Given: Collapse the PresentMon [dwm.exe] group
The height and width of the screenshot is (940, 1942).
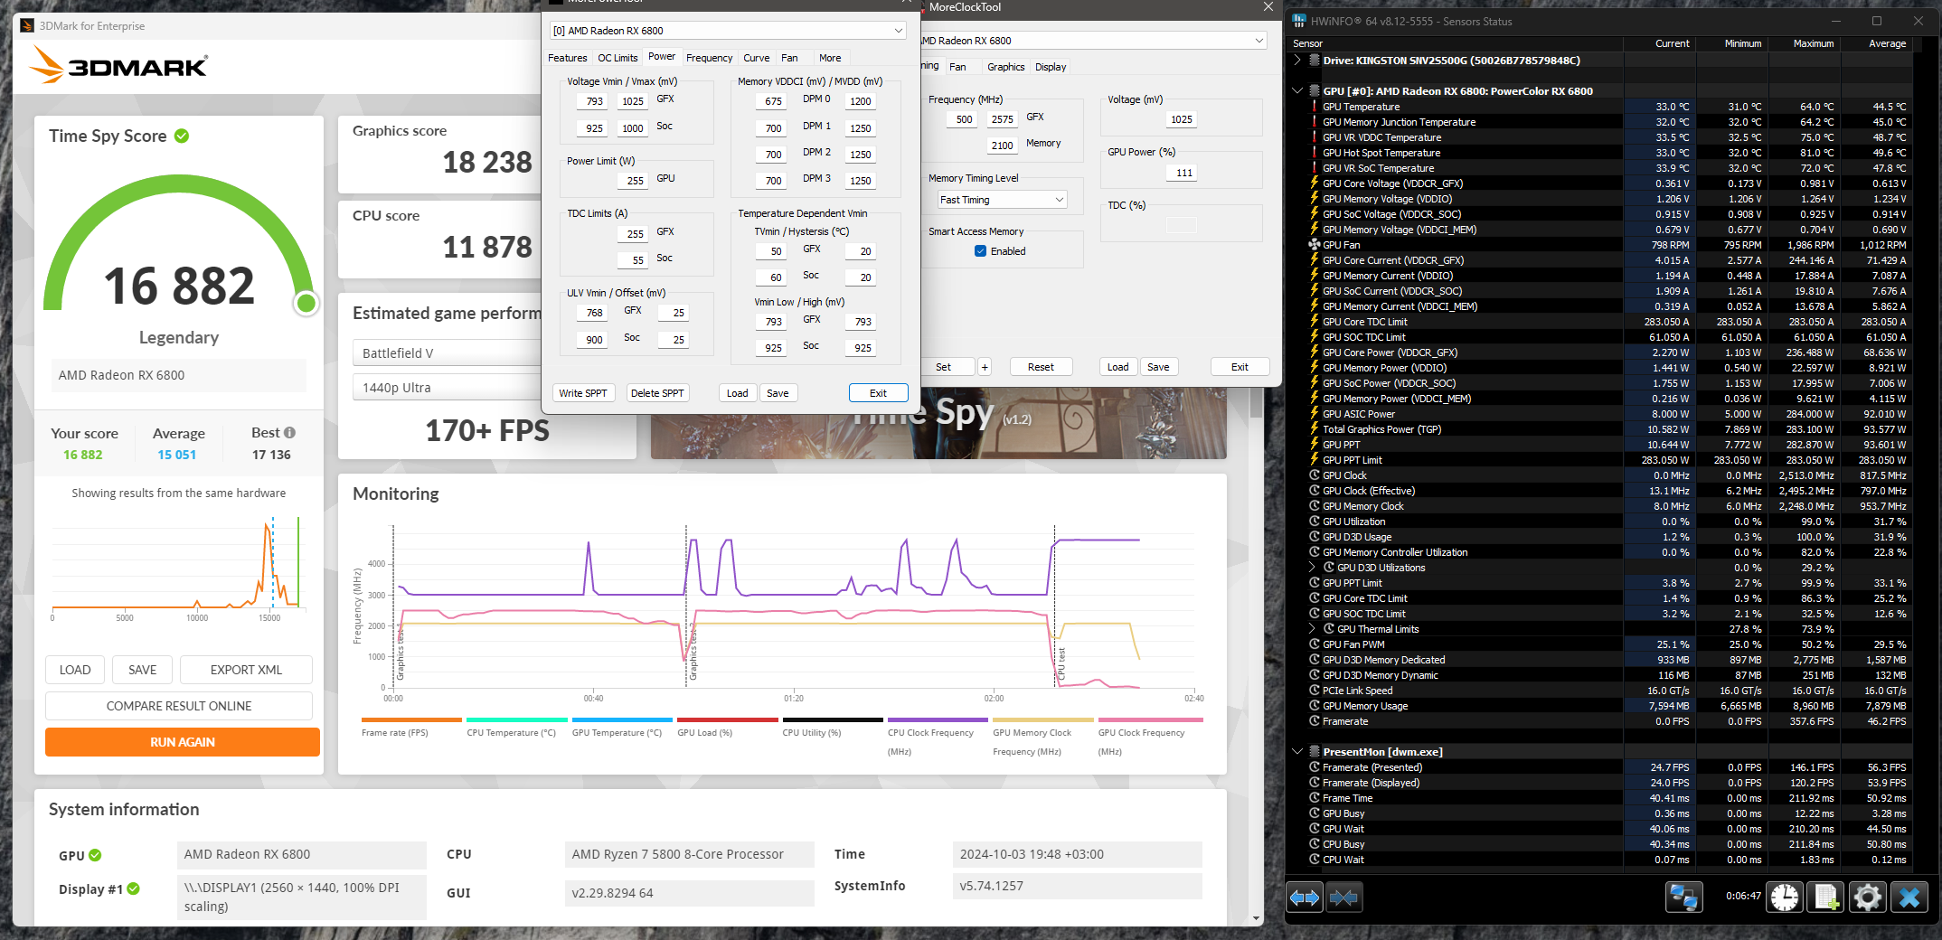Looking at the screenshot, I should point(1297,752).
